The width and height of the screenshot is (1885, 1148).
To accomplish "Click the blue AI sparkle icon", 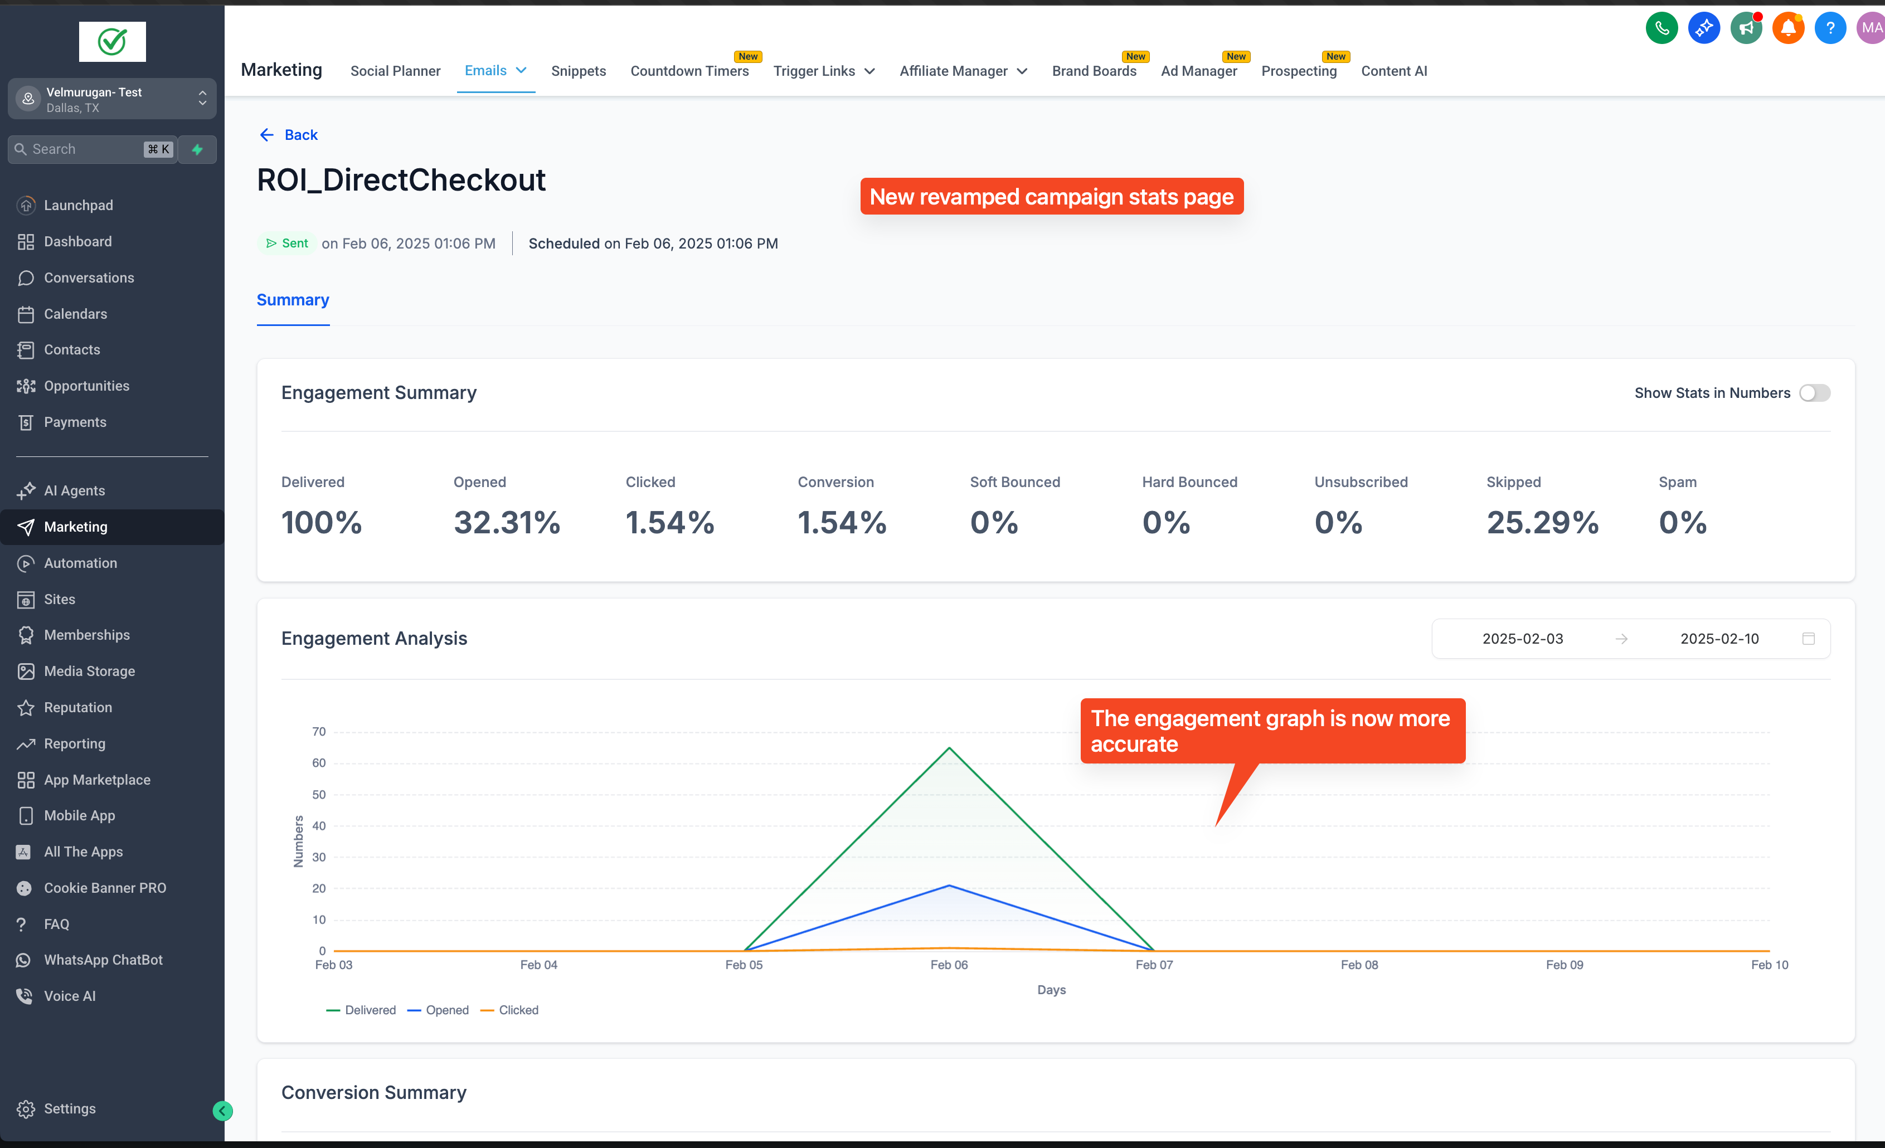I will pos(1704,28).
